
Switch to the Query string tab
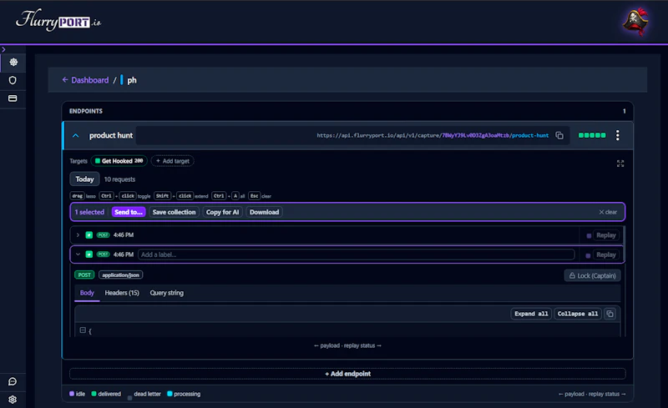point(166,293)
